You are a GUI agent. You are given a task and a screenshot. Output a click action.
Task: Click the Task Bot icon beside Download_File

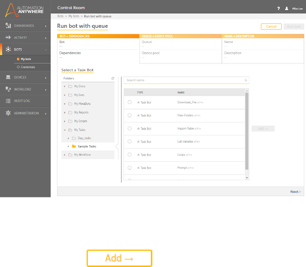[138, 102]
